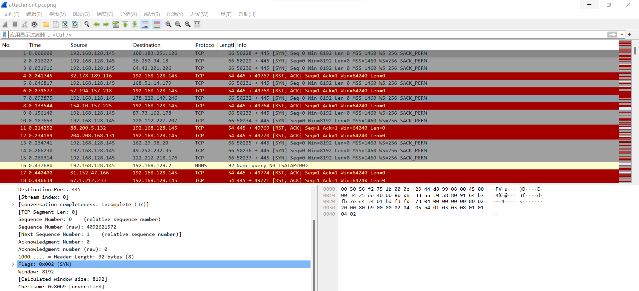Jump to last packet with the down arrow icon
The image size is (639, 291).
(135, 24)
